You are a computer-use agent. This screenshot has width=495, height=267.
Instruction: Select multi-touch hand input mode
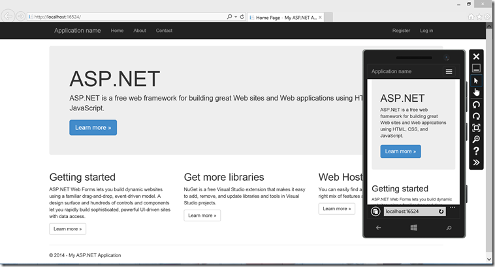click(476, 92)
